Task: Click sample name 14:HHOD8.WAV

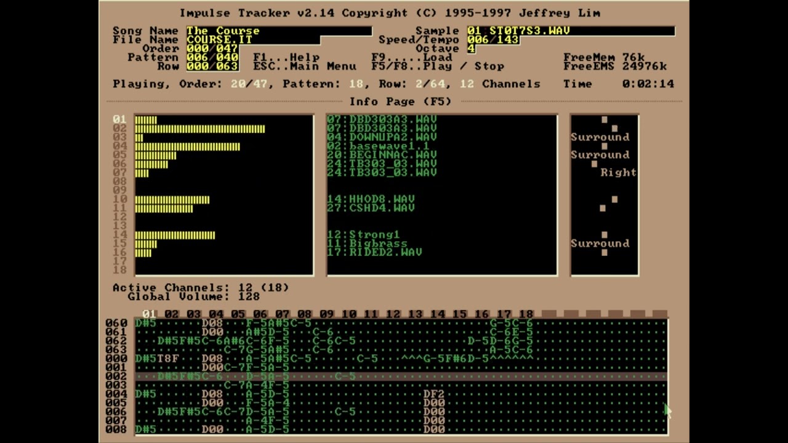Action: (x=371, y=199)
